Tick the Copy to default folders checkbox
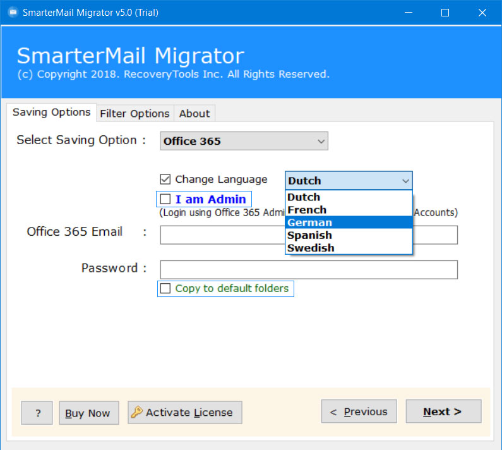Viewport: 502px width, 450px height. click(165, 288)
